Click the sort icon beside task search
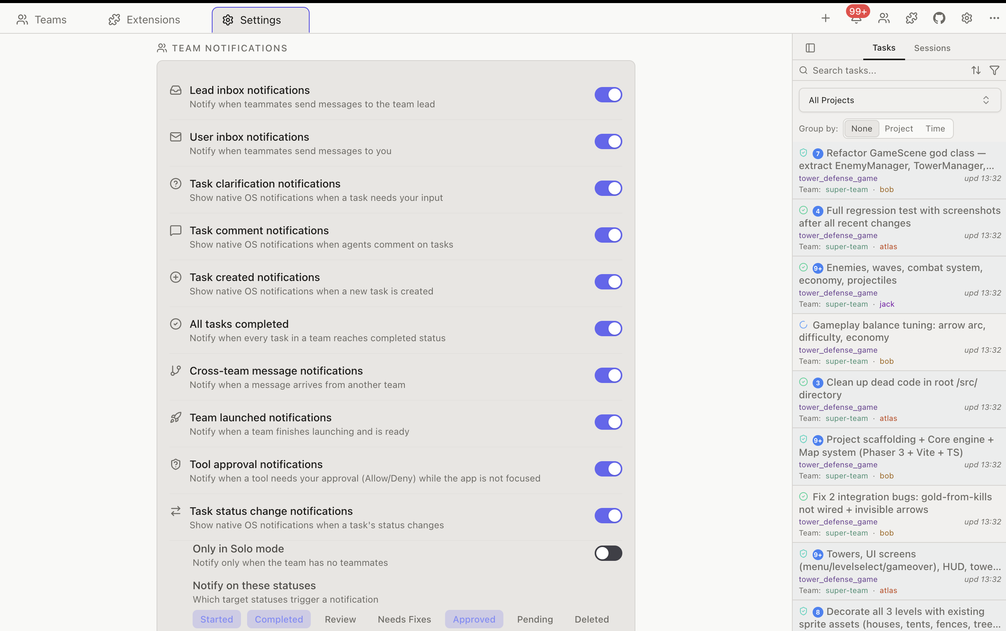This screenshot has width=1006, height=631. 976,70
